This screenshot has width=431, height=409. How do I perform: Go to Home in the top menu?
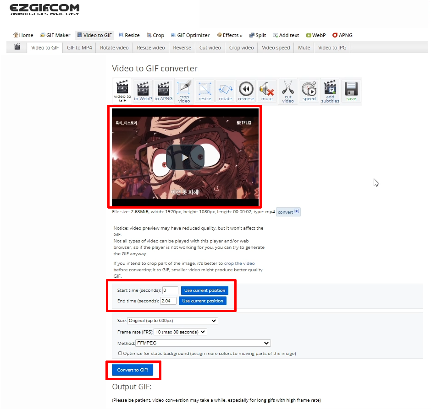coord(23,35)
